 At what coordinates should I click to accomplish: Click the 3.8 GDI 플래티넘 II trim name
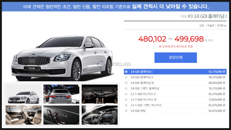coord(142,77)
